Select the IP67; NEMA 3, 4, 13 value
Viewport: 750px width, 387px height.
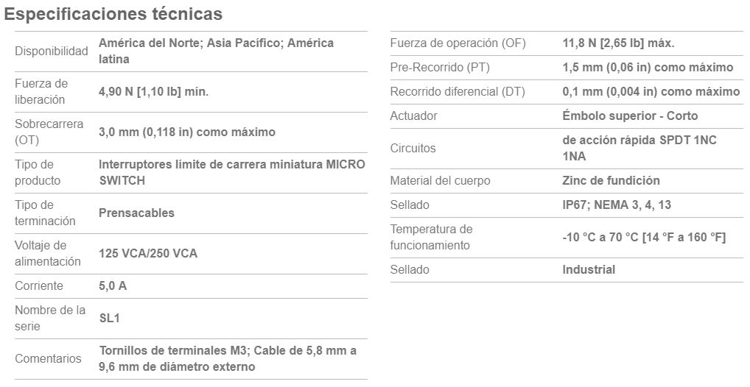point(617,205)
